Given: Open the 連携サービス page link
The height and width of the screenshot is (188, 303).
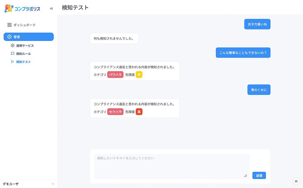Looking at the screenshot, I should (x=25, y=45).
